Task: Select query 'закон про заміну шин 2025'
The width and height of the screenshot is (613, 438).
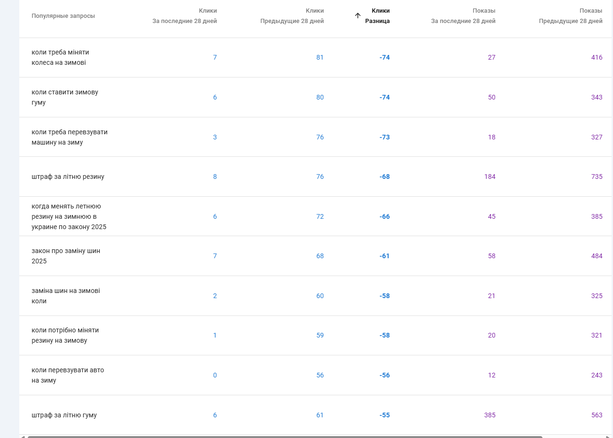Action: click(66, 256)
